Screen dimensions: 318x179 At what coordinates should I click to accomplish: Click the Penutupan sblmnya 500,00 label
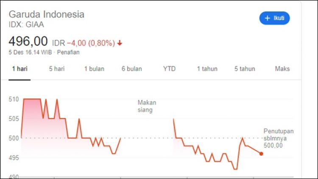[x=279, y=138]
